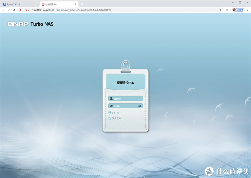Maximize the browser window
The height and width of the screenshot is (178, 251).
[x=240, y=3]
